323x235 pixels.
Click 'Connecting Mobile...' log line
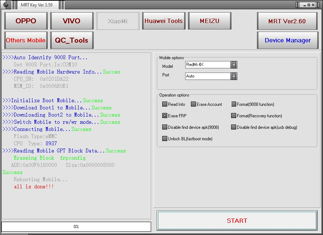click(47, 130)
